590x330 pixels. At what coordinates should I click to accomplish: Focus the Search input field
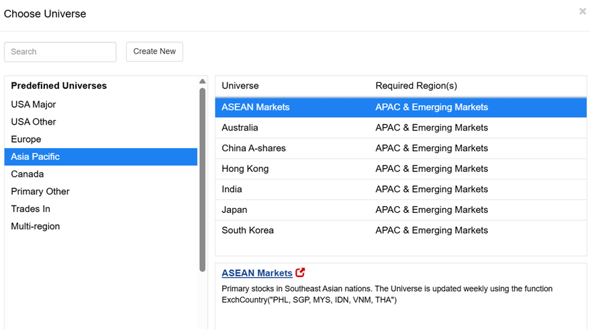click(60, 52)
